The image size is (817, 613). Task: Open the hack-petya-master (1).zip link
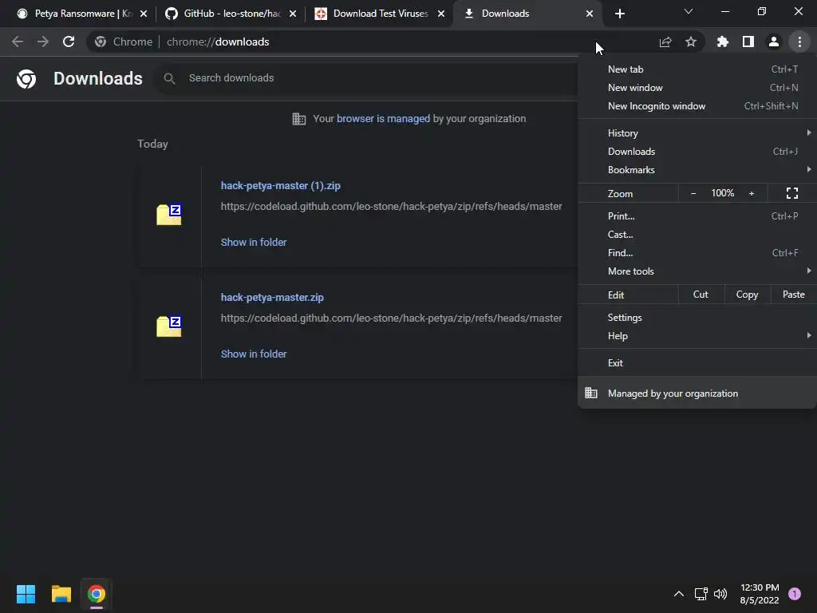click(280, 185)
